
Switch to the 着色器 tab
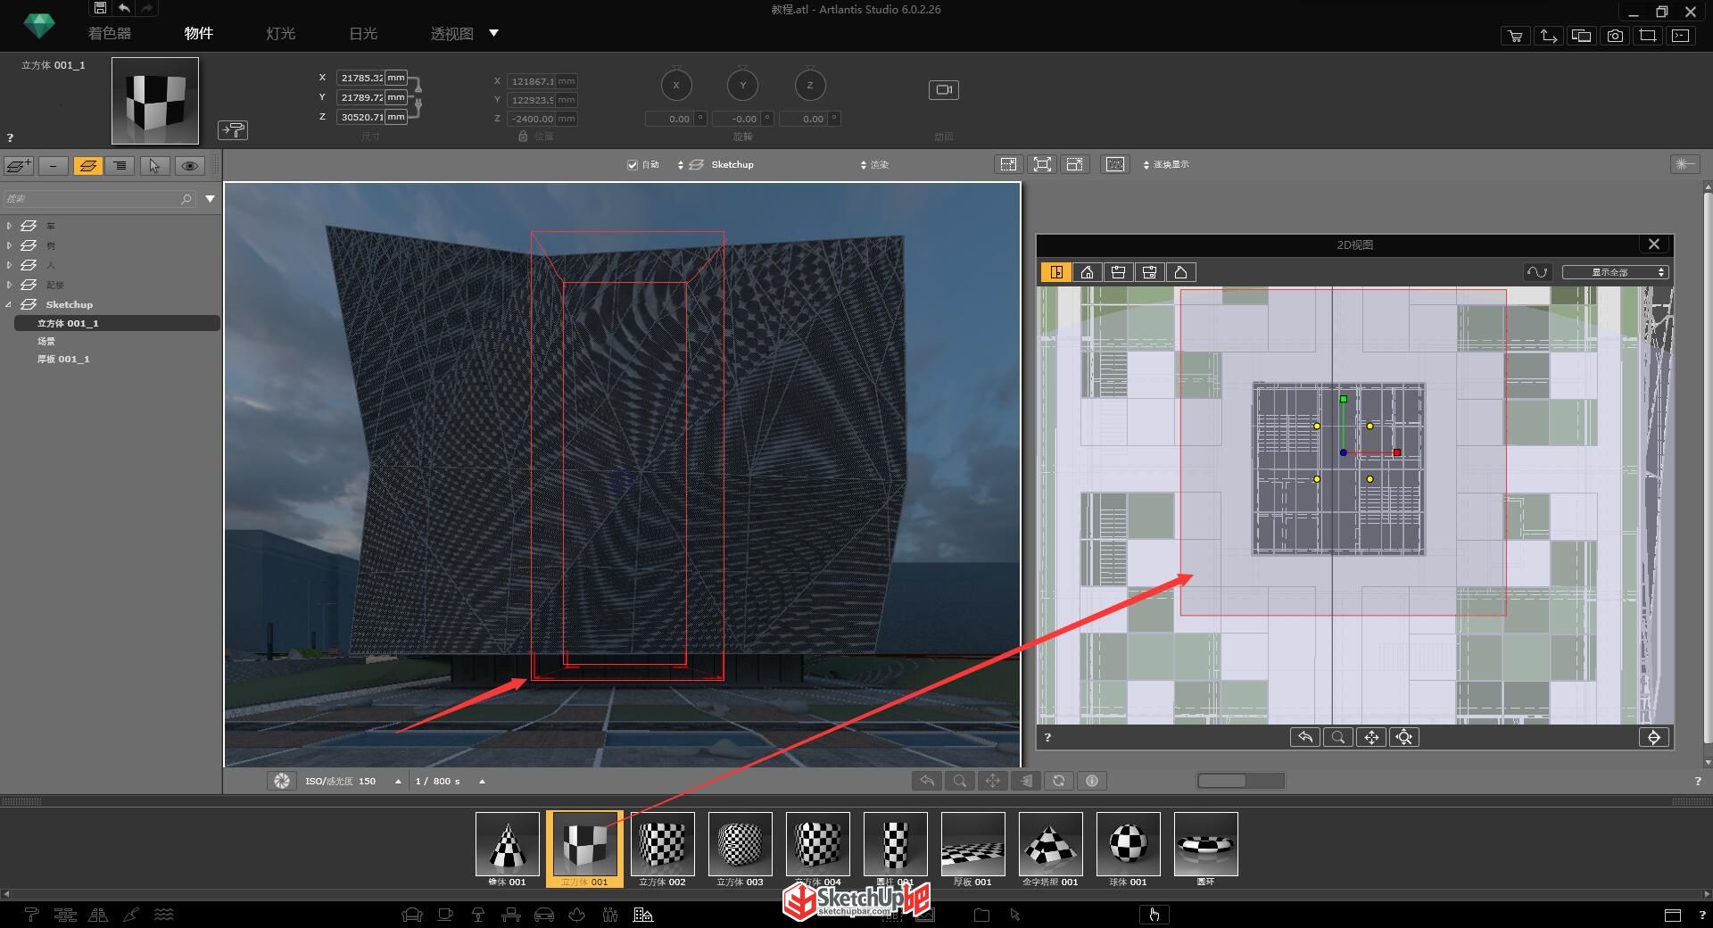point(109,33)
